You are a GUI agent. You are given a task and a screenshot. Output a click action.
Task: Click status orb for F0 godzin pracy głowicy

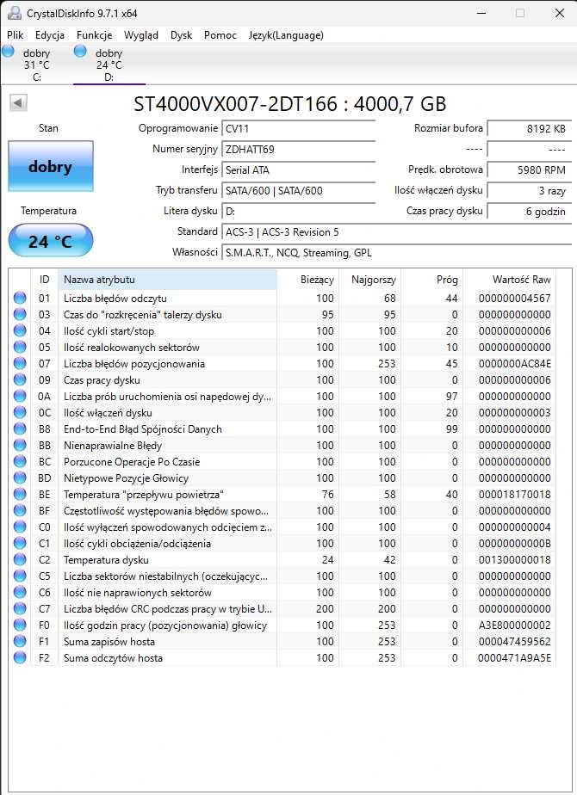[20, 626]
